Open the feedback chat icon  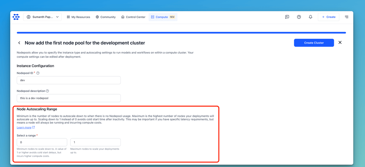(287, 17)
